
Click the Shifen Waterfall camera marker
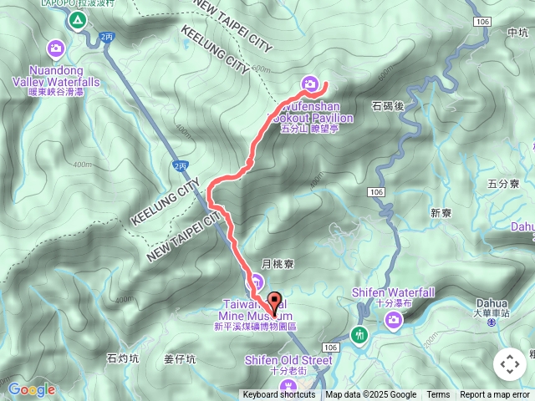394,320
